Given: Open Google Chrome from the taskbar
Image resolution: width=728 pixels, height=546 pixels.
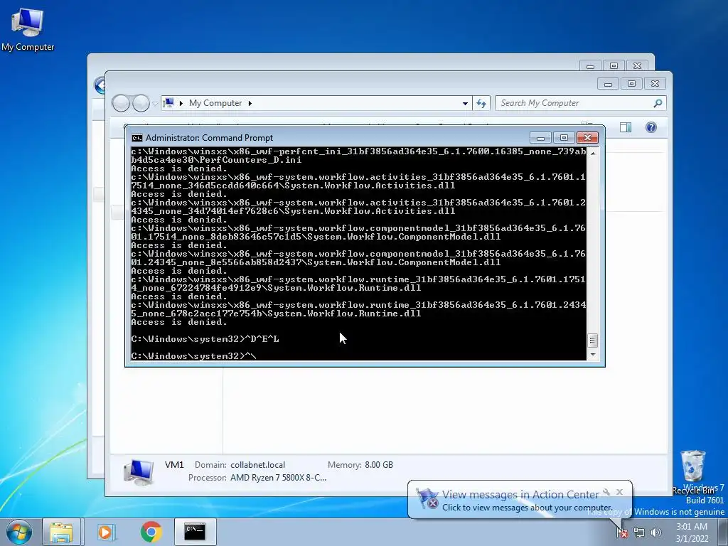Looking at the screenshot, I should (151, 532).
